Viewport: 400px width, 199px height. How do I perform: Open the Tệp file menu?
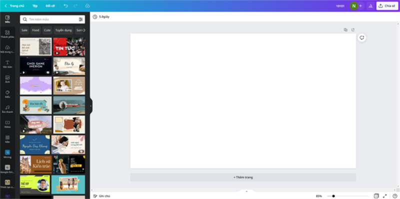pyautogui.click(x=35, y=6)
